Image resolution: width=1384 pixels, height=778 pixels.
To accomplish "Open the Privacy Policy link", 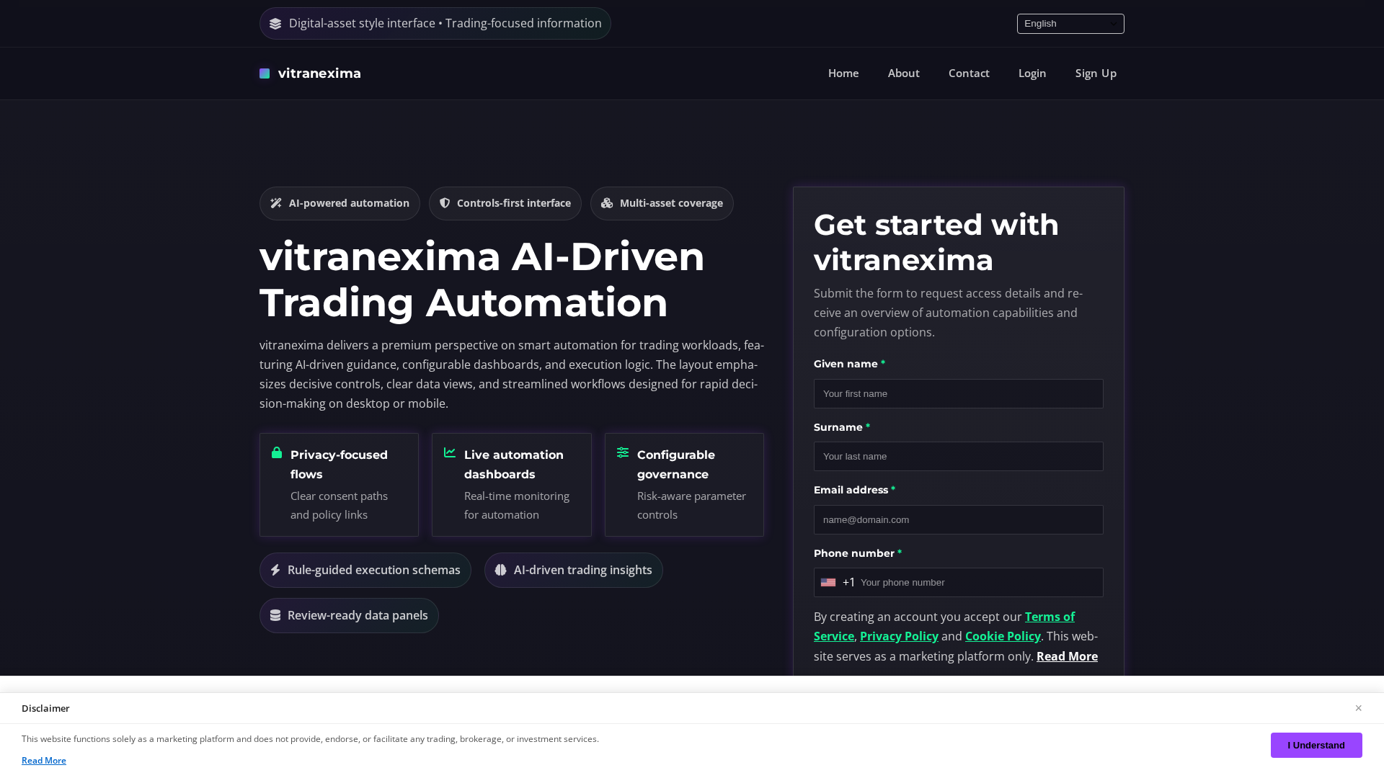I will (x=899, y=636).
